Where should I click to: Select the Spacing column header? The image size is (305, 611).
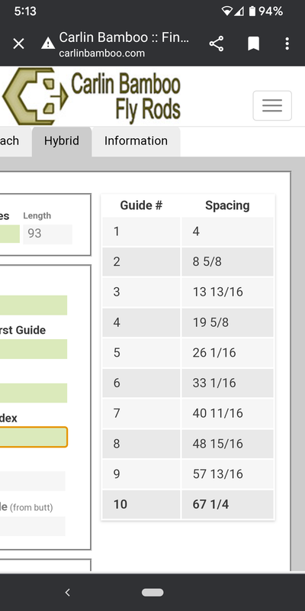227,205
